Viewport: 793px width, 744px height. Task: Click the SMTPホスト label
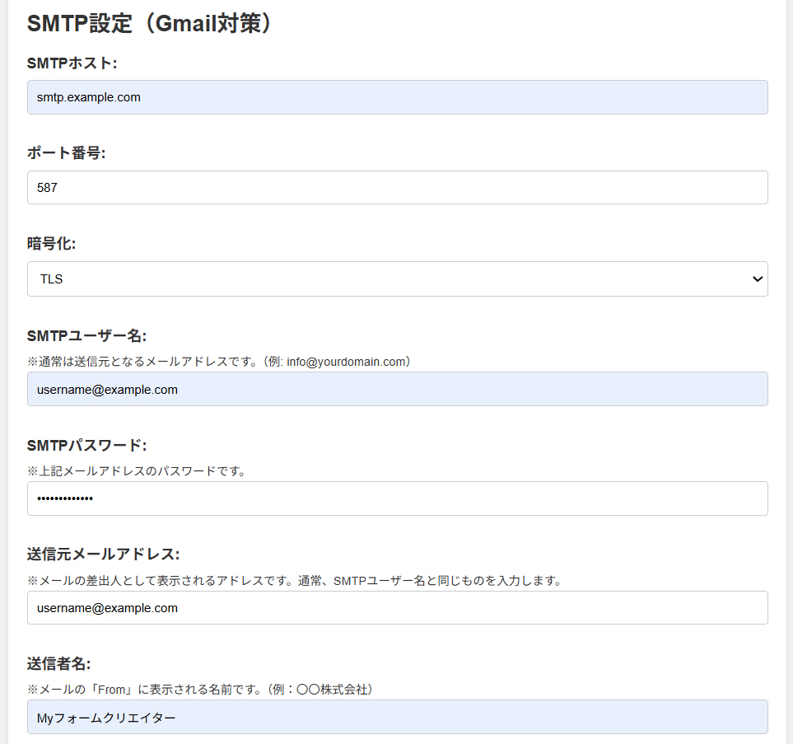tap(72, 63)
